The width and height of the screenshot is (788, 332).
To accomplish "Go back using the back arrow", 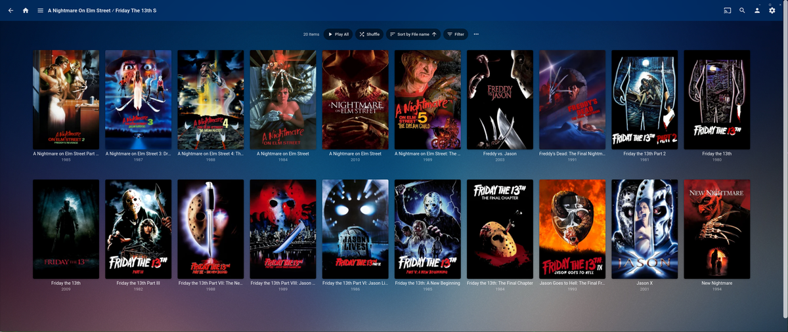I will (x=11, y=10).
